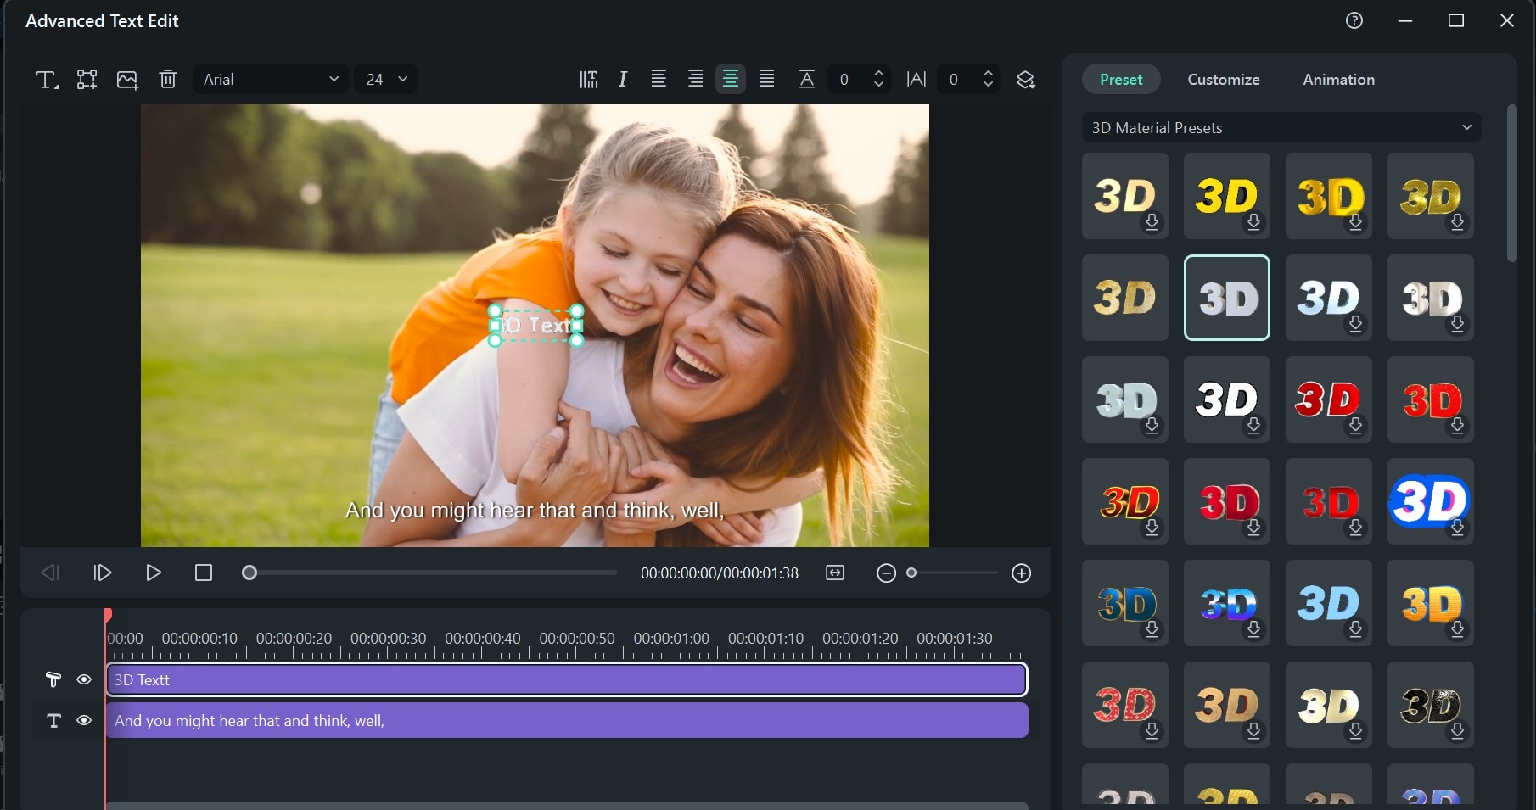The image size is (1536, 810).
Task: Choose the blue outlined 3D preset
Action: click(1431, 501)
